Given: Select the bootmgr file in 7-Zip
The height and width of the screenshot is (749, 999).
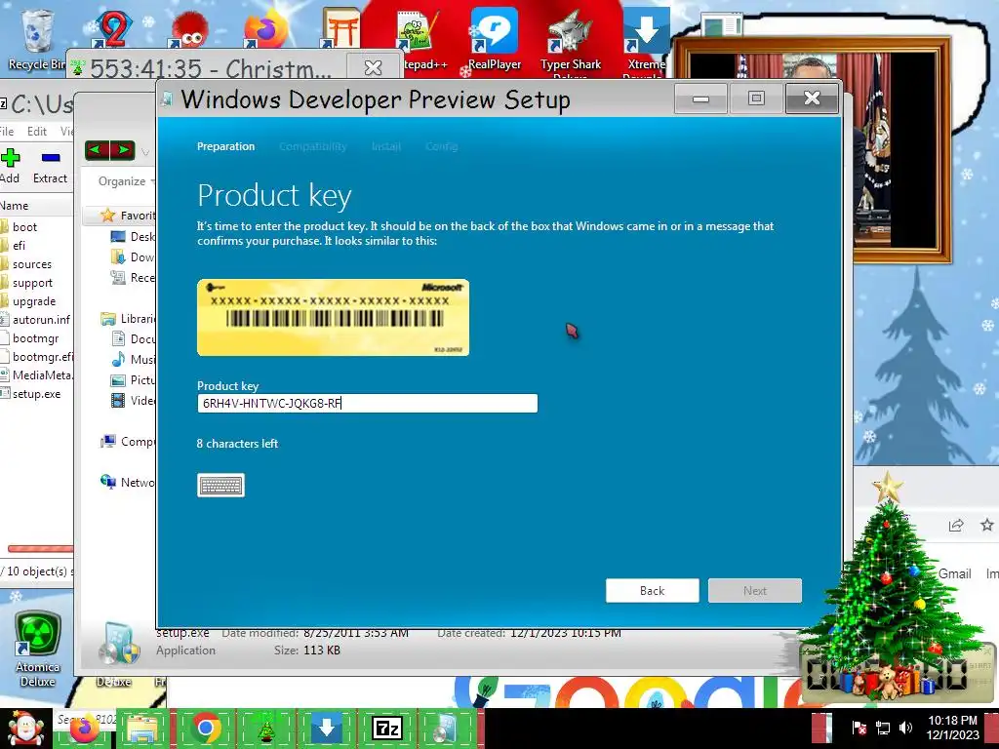Looking at the screenshot, I should [35, 338].
